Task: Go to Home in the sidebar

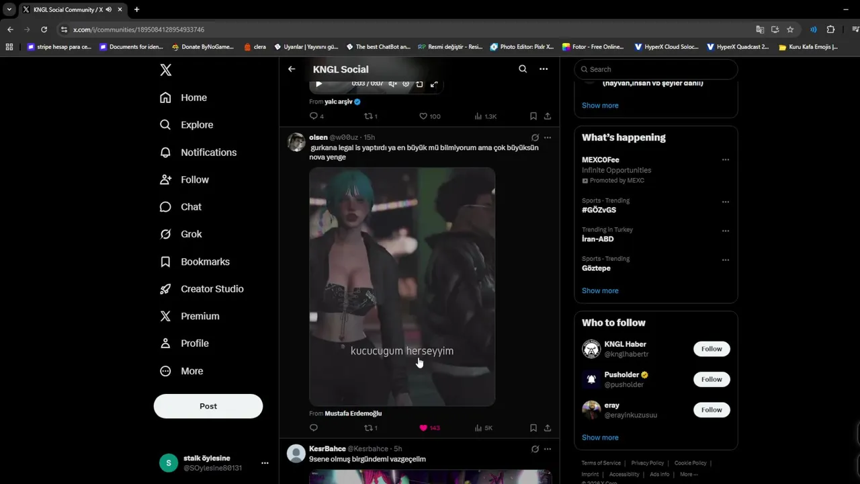Action: pos(183,97)
